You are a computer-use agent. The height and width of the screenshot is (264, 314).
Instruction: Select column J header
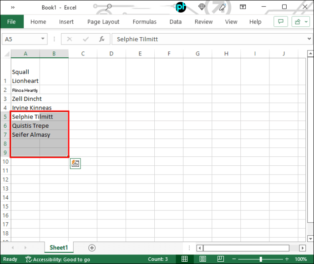point(284,54)
